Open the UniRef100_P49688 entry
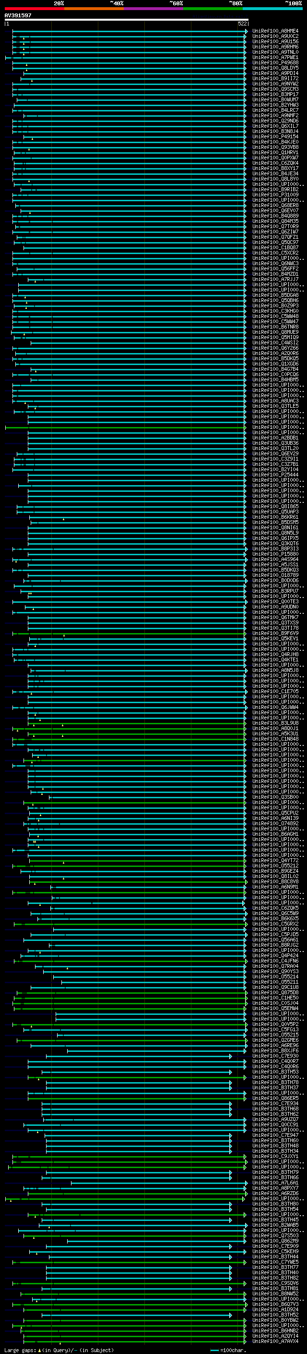 point(275,62)
